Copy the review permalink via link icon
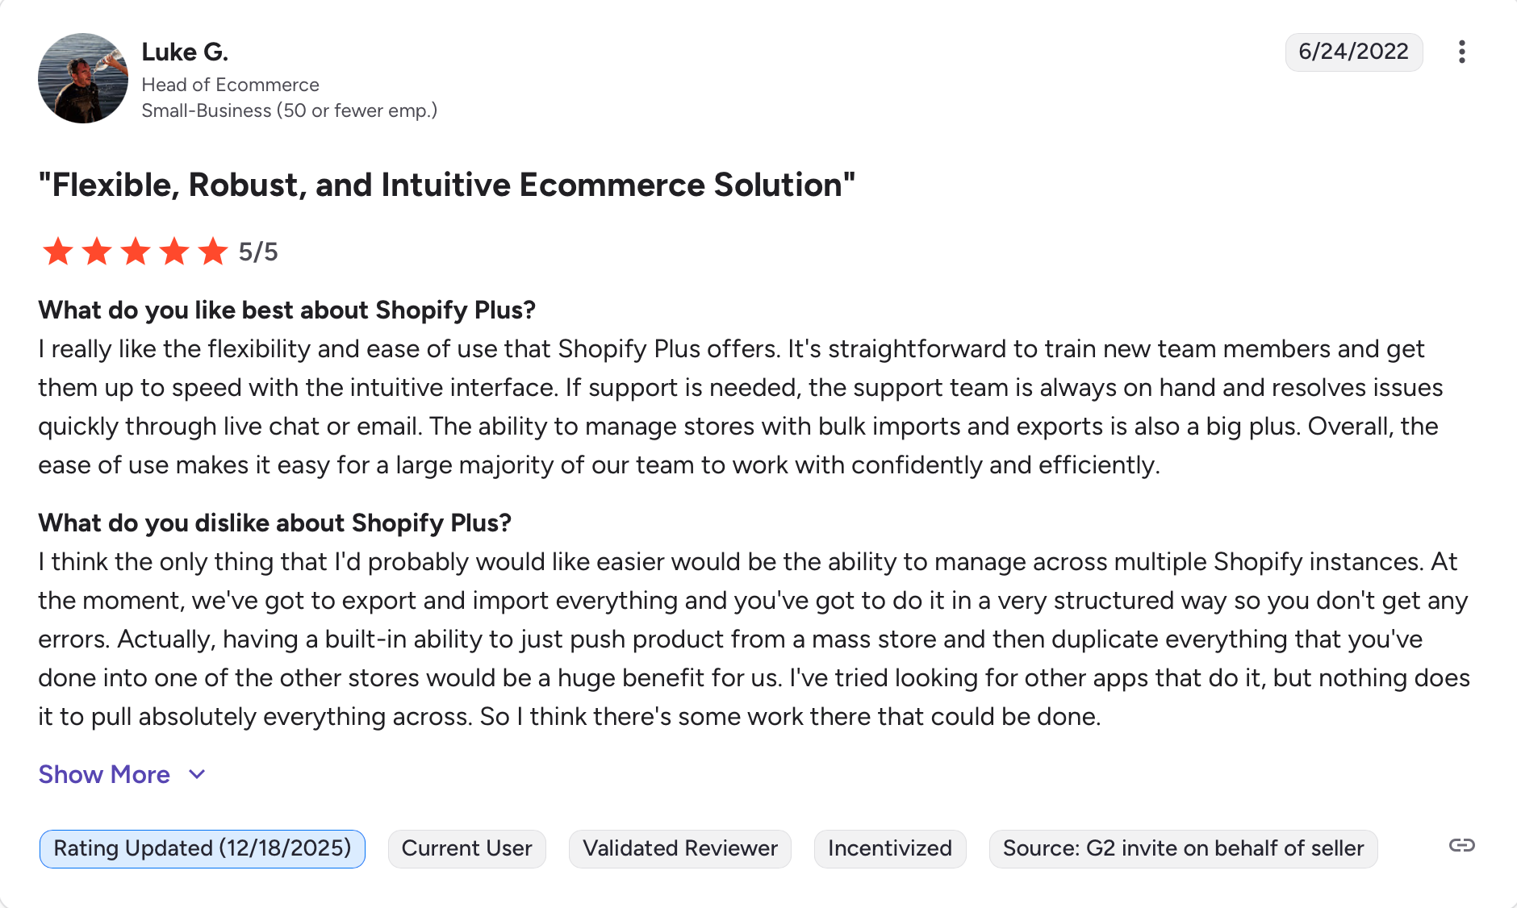This screenshot has height=908, width=1517. (1461, 845)
